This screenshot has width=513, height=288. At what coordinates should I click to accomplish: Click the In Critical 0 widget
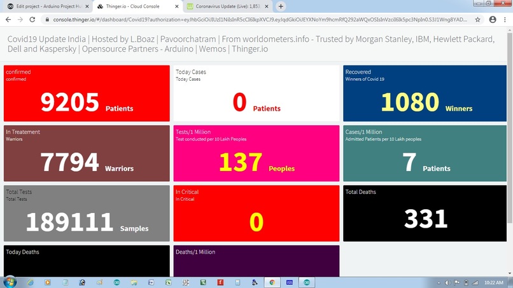point(256,214)
